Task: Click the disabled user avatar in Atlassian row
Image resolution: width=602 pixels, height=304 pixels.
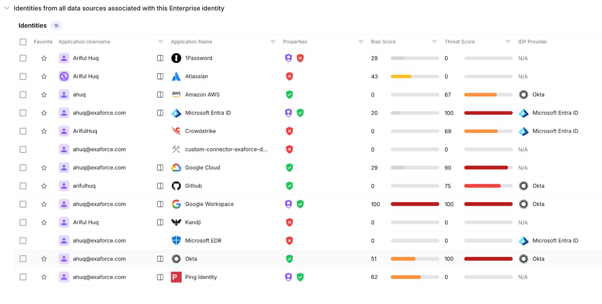Action: (64, 76)
